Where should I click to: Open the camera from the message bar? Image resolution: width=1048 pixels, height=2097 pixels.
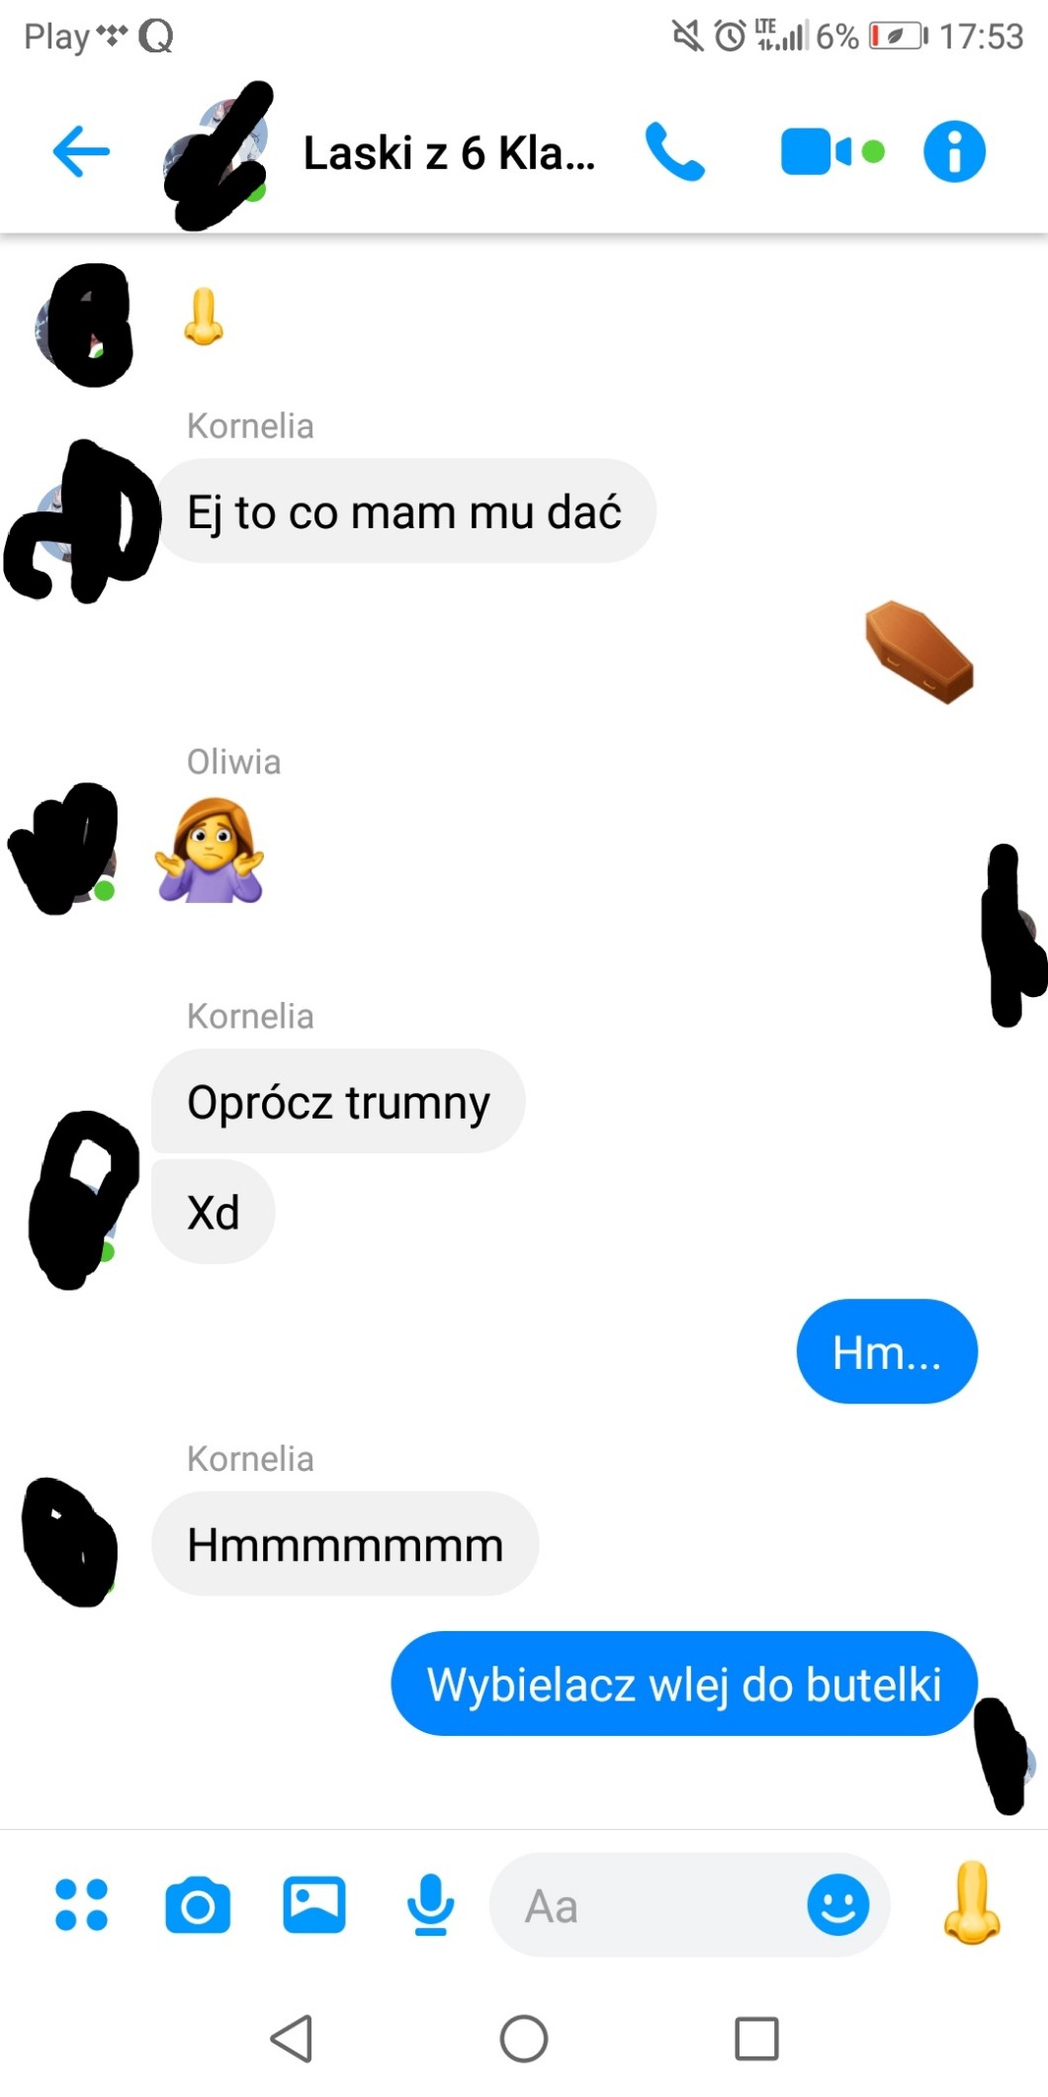[198, 1904]
